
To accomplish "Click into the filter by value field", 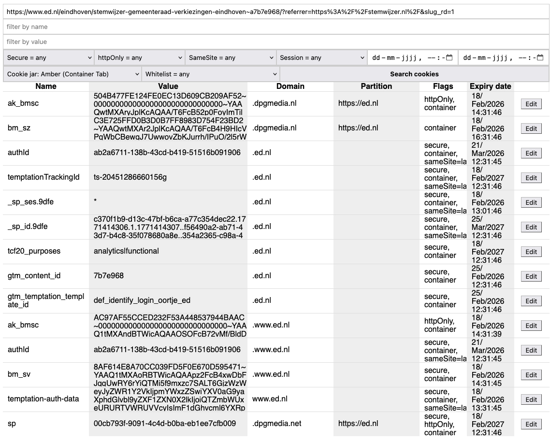I will click(x=275, y=42).
